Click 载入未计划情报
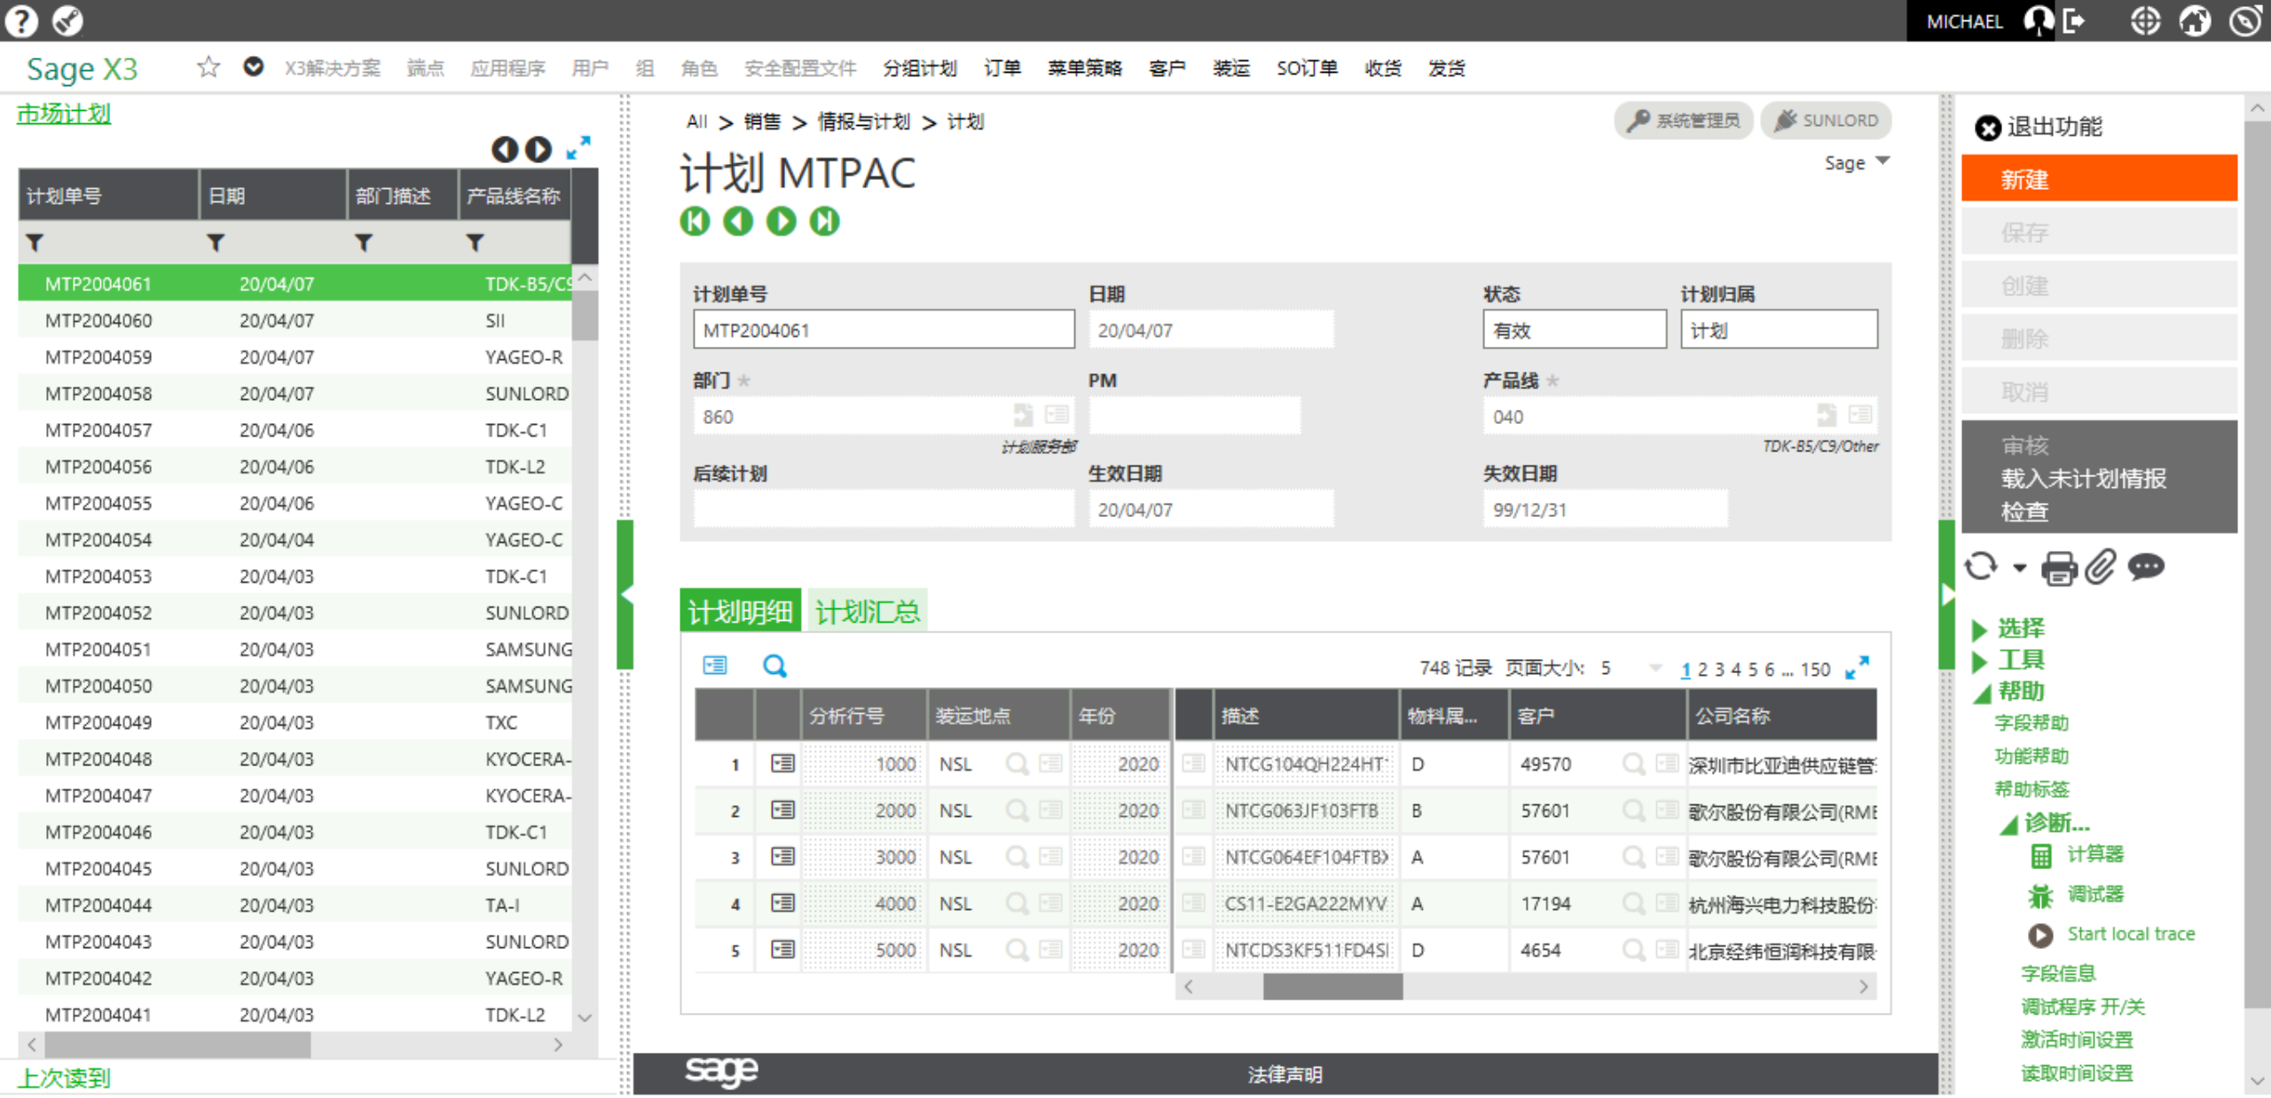 (2083, 478)
